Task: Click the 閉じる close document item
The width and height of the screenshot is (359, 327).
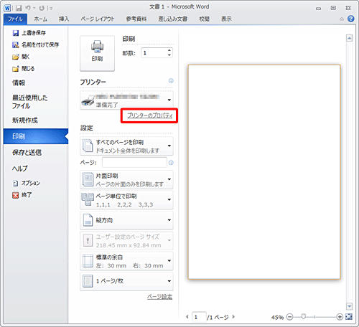Action: pyautogui.click(x=24, y=69)
